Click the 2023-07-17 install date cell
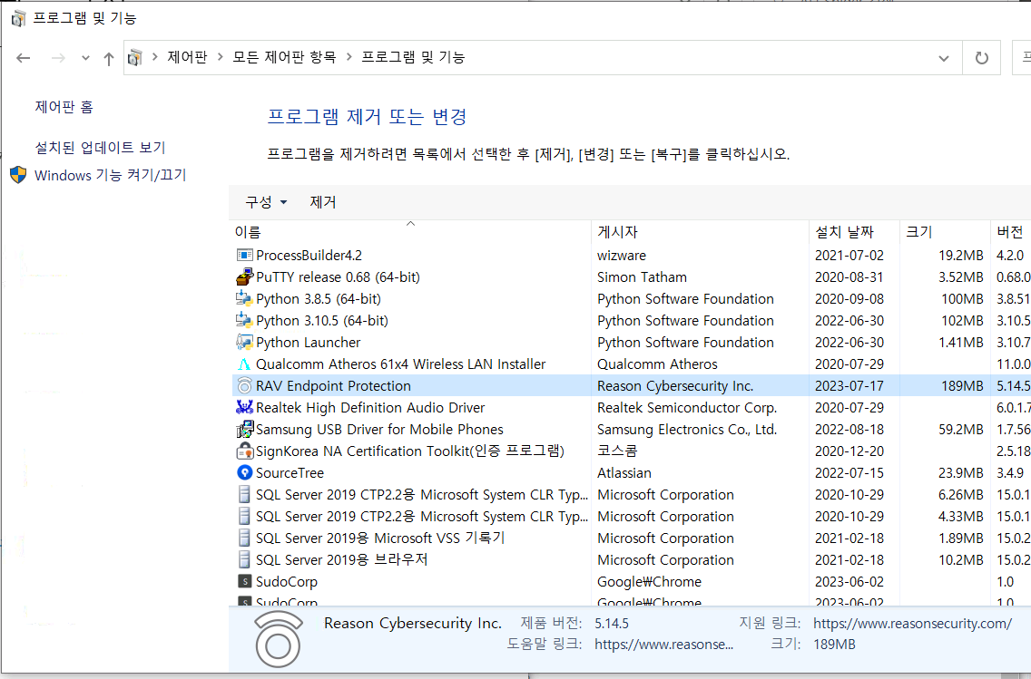The width and height of the screenshot is (1031, 679). pos(849,385)
